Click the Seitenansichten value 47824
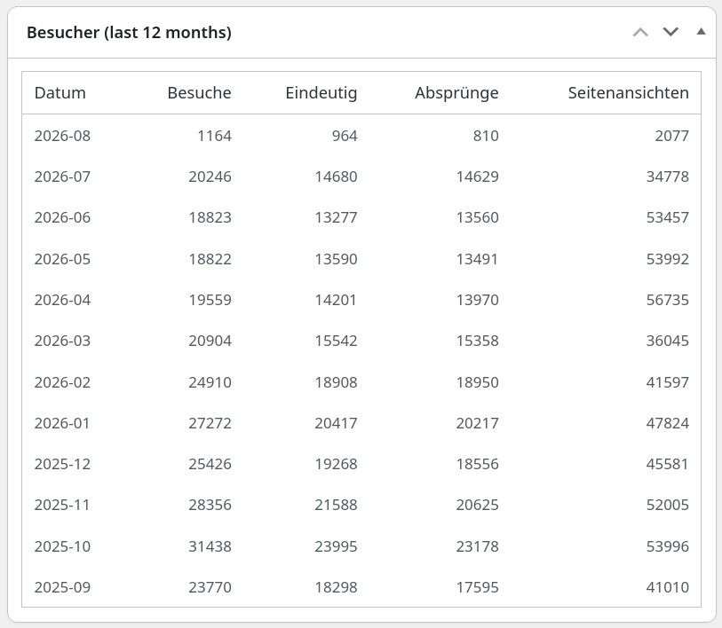The image size is (722, 628). coord(668,423)
